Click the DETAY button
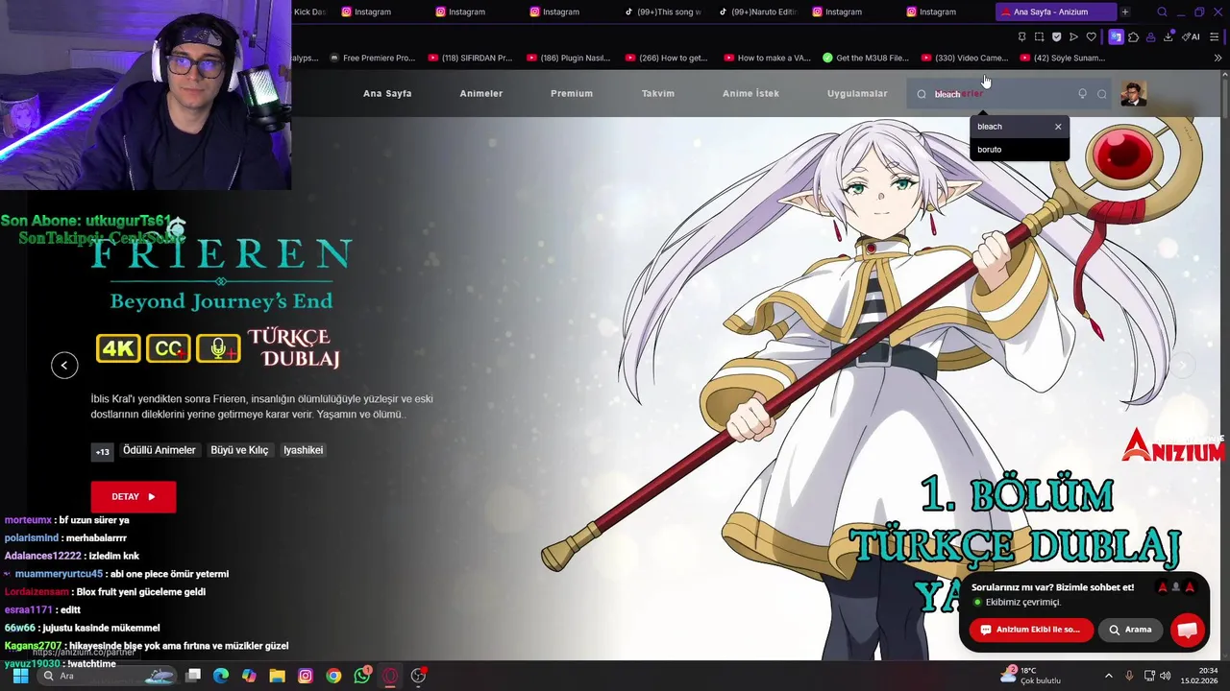The image size is (1230, 691). tap(134, 496)
